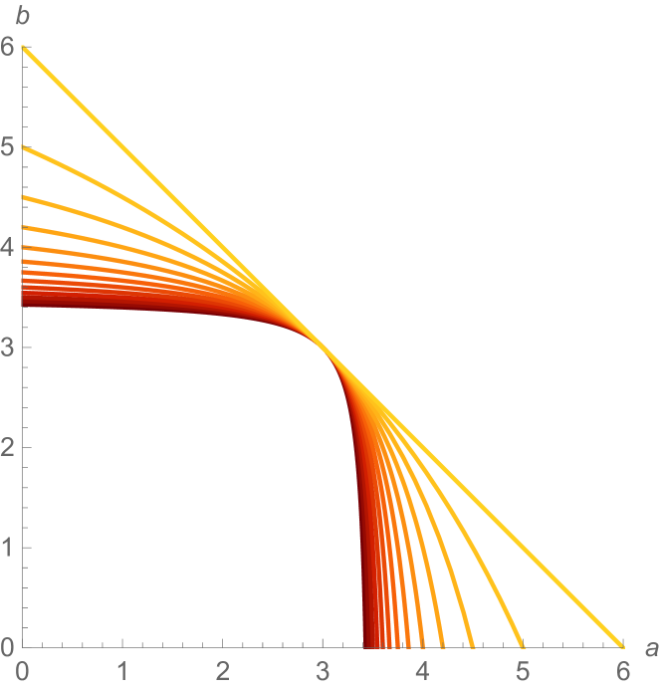The image size is (661, 690).
Task: Click tick label 3 on the vertical axis
Action: tap(7, 347)
